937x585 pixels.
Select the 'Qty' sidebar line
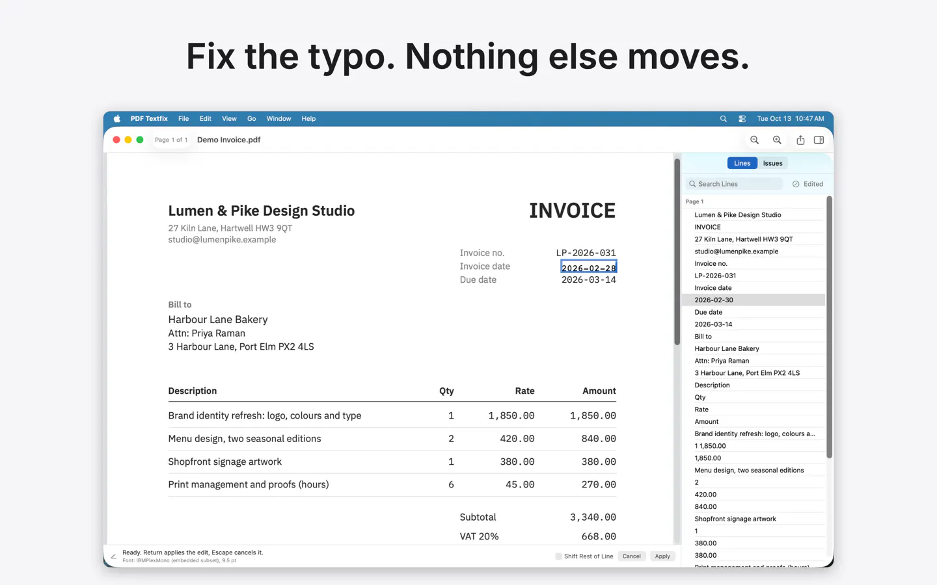point(754,397)
